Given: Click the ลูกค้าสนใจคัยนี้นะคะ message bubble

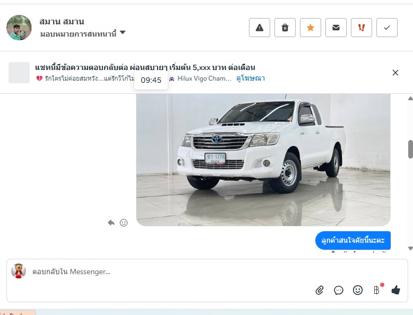Looking at the screenshot, I should pyautogui.click(x=353, y=240).
